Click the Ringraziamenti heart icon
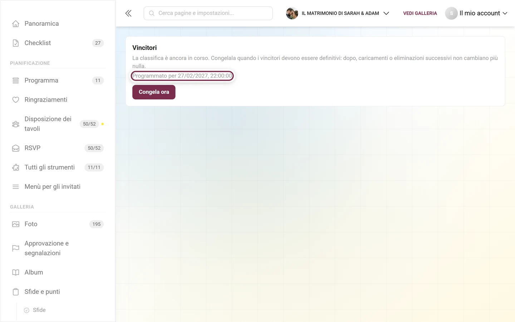The height and width of the screenshot is (322, 515). click(x=16, y=100)
